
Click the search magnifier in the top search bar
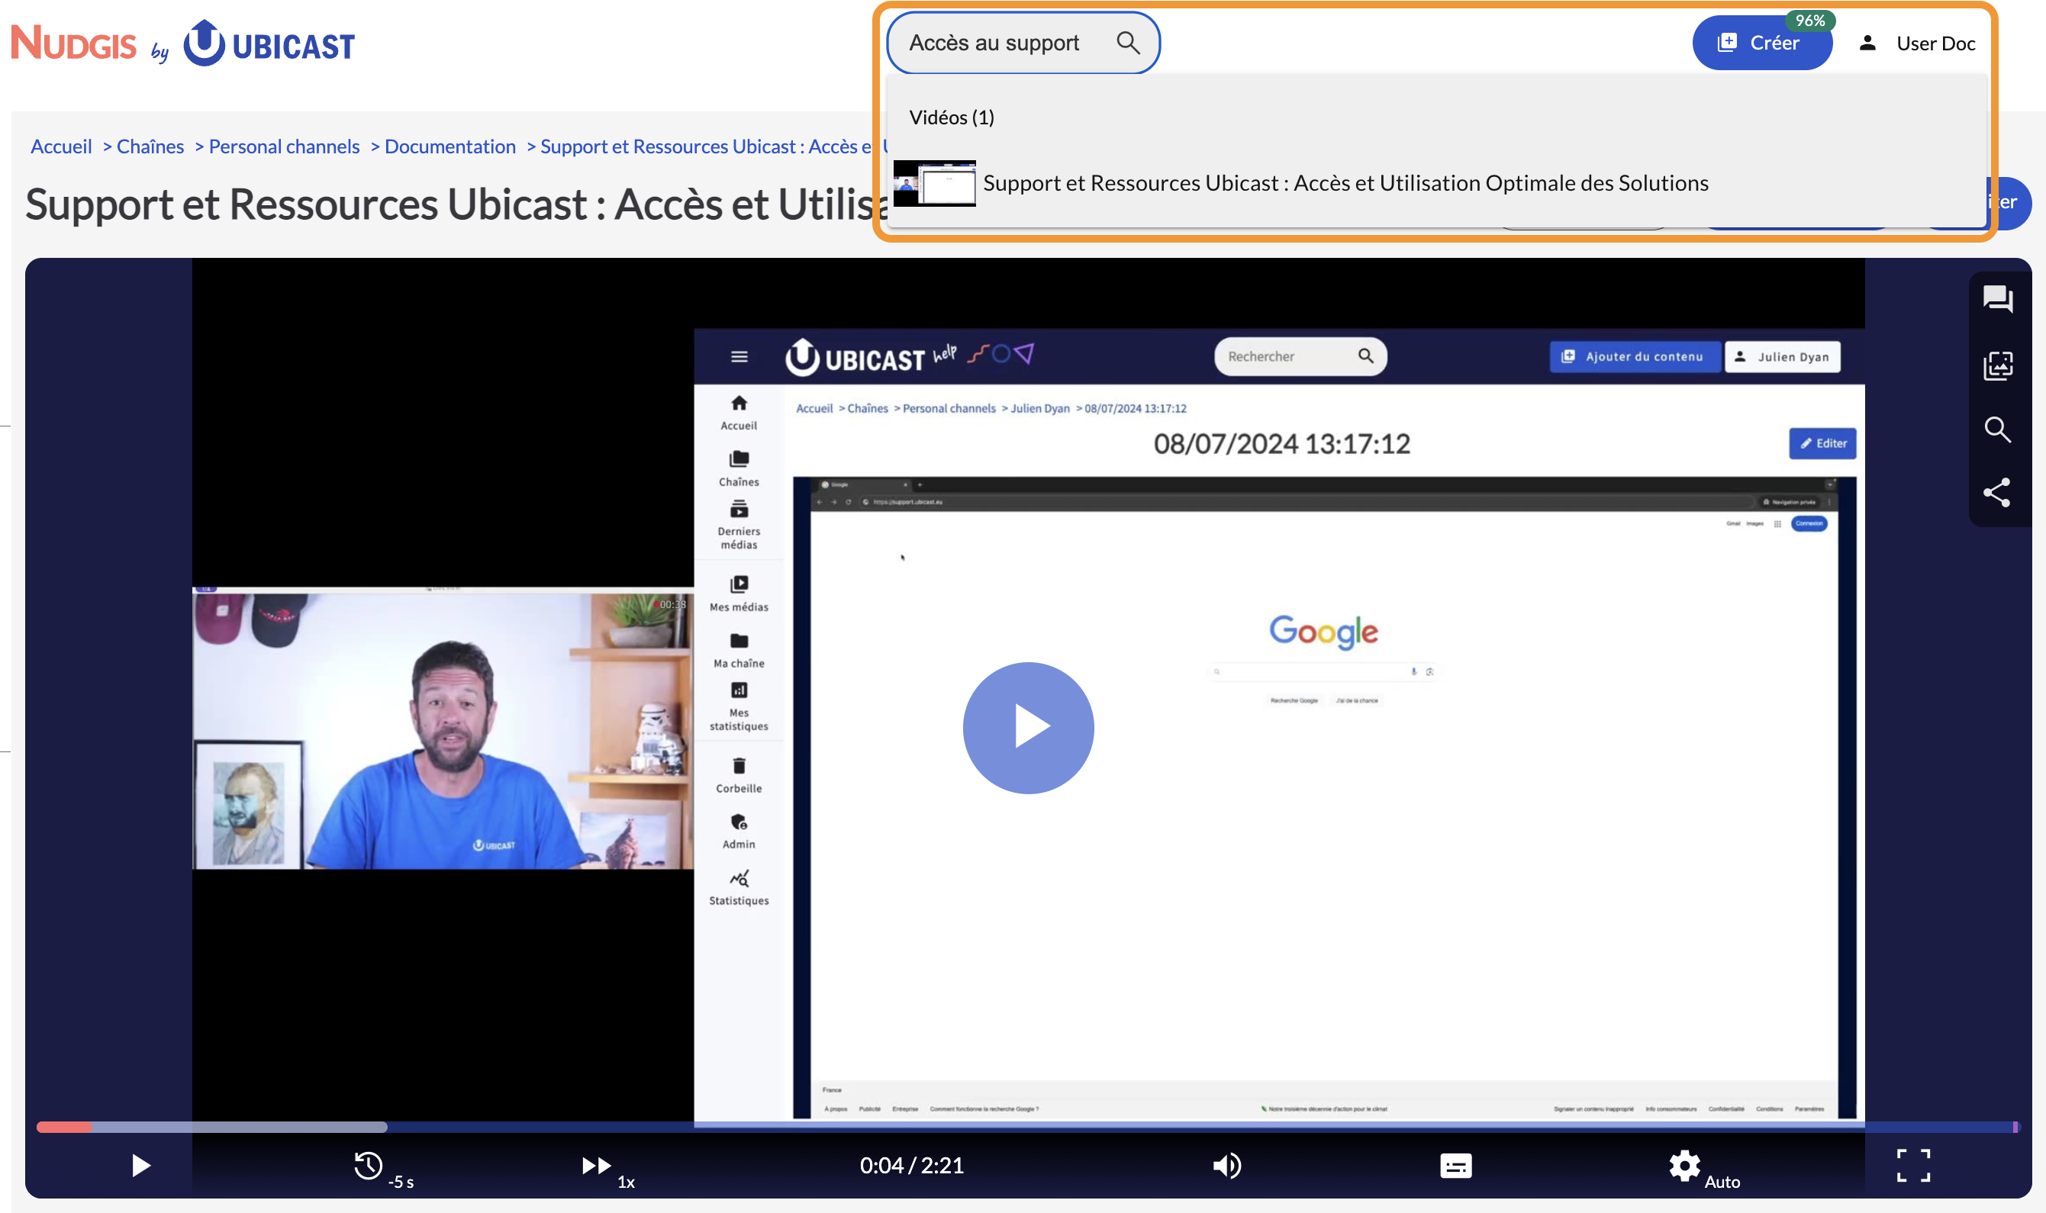click(1127, 43)
